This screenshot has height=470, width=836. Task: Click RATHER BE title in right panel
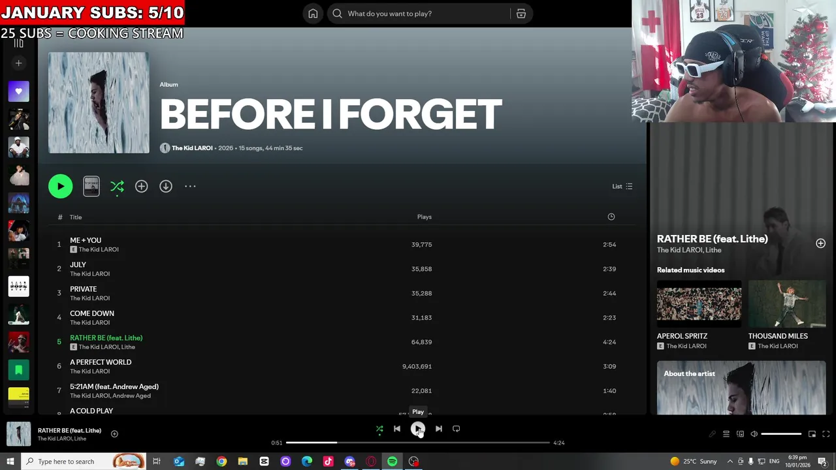[712, 239]
